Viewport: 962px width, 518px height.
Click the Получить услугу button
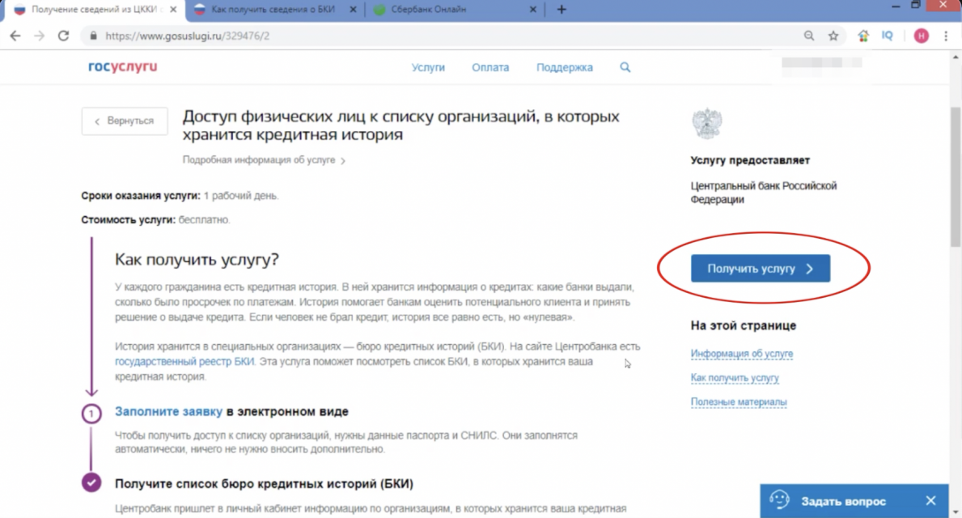coord(759,268)
